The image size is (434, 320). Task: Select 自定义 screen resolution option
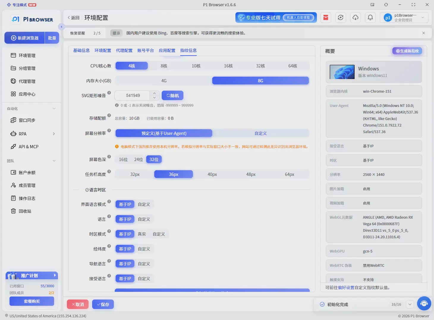tap(260, 133)
